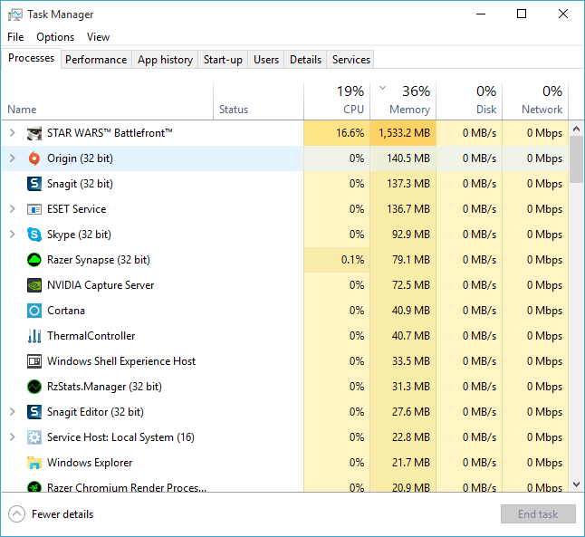585x537 pixels.
Task: Expand Service Host: Local System group
Action: click(x=13, y=437)
